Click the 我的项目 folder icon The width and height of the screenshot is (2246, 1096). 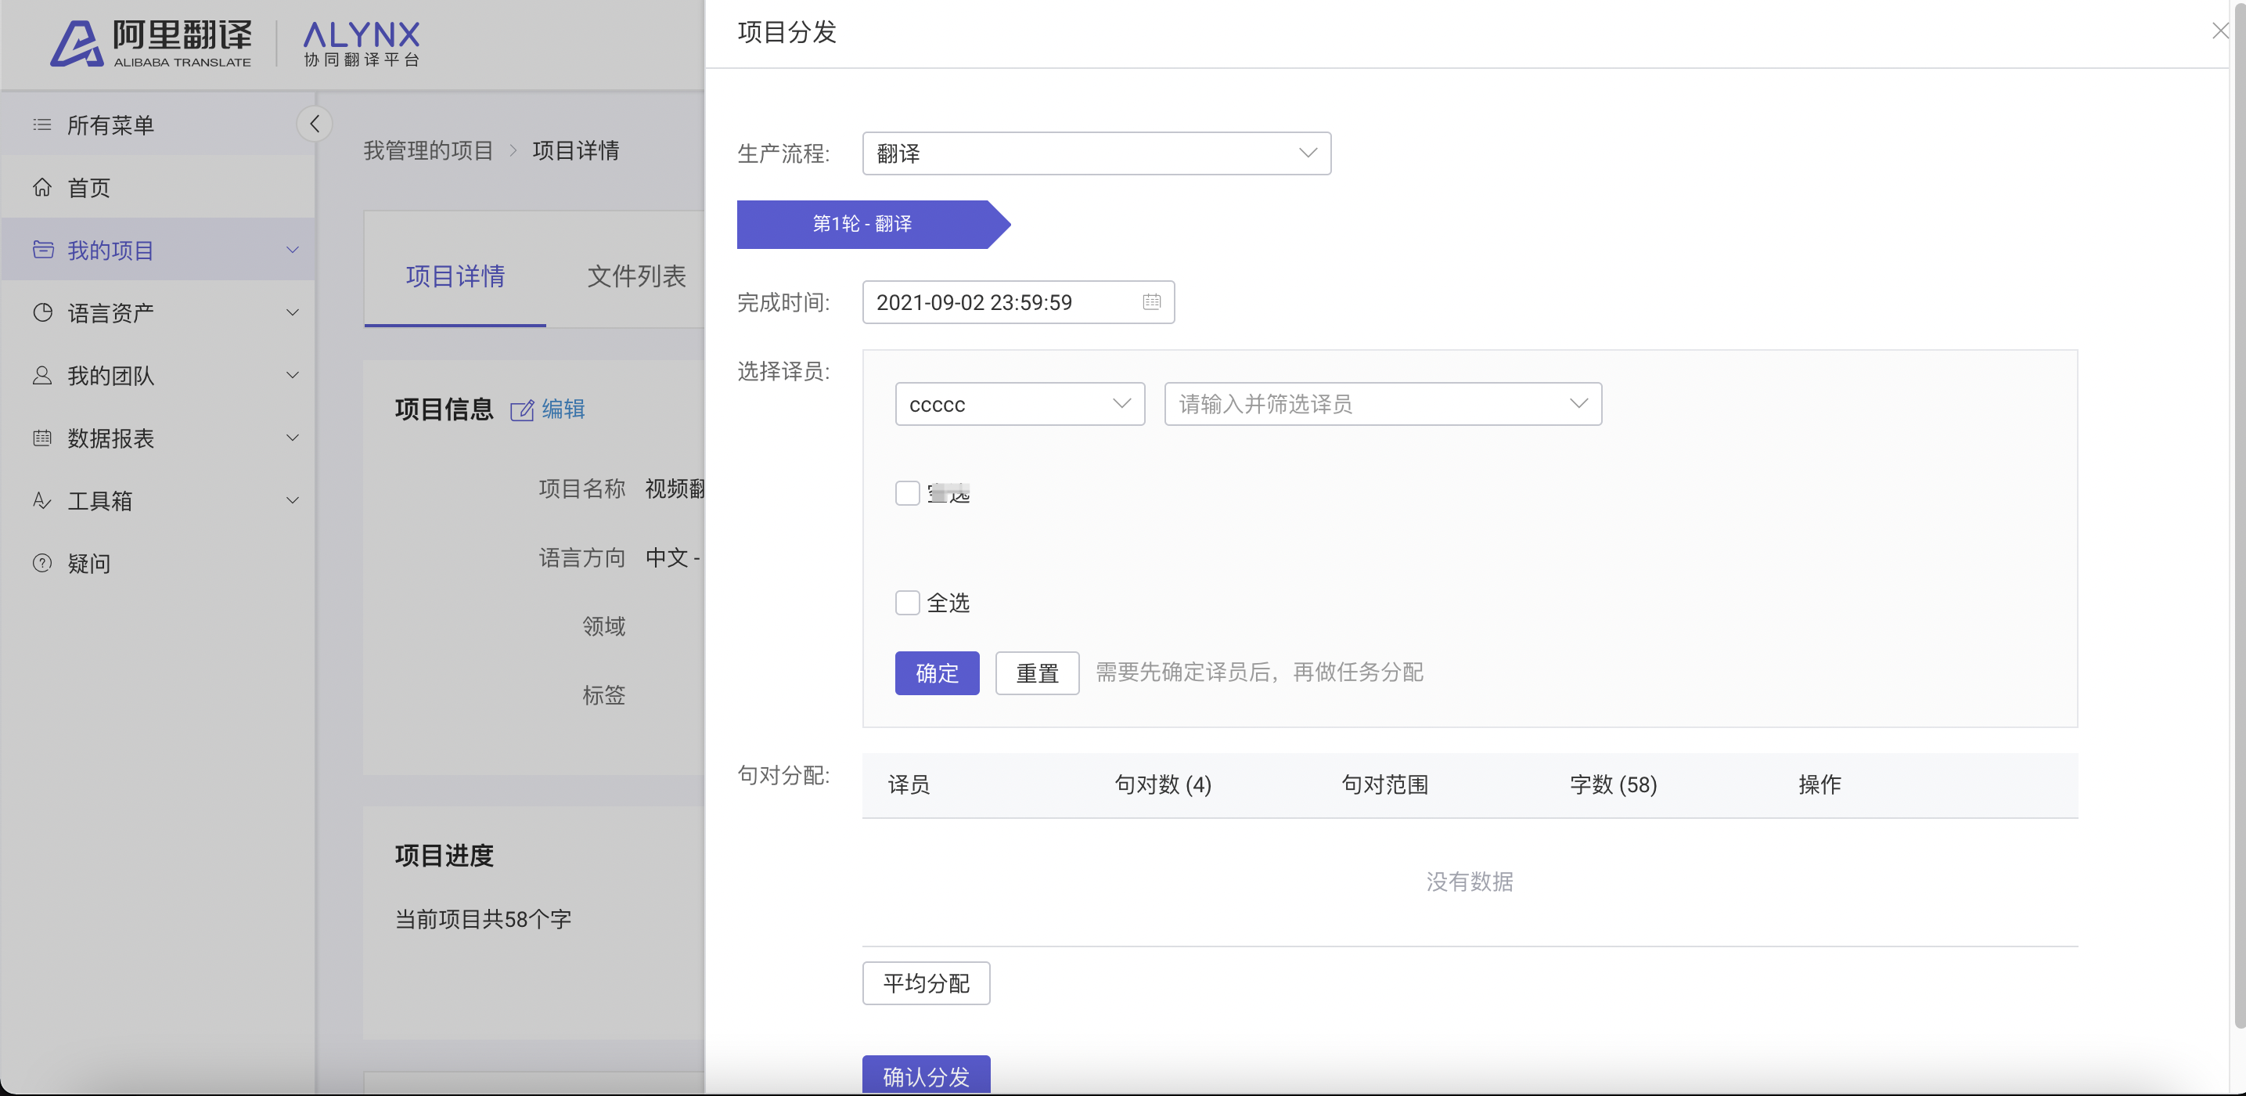point(43,251)
